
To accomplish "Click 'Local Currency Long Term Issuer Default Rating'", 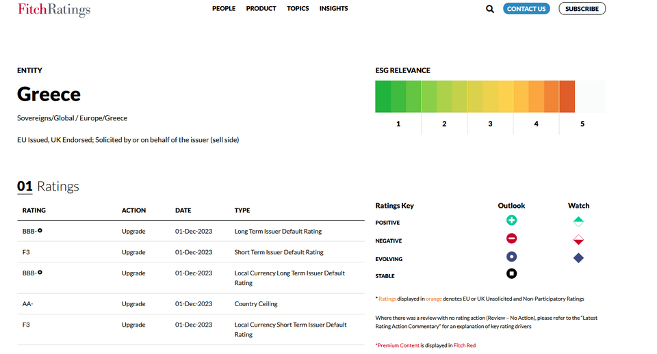I will [x=289, y=278].
